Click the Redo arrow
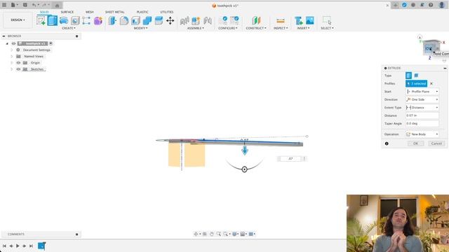Viewport: 449px width, 252px height. point(44,5)
